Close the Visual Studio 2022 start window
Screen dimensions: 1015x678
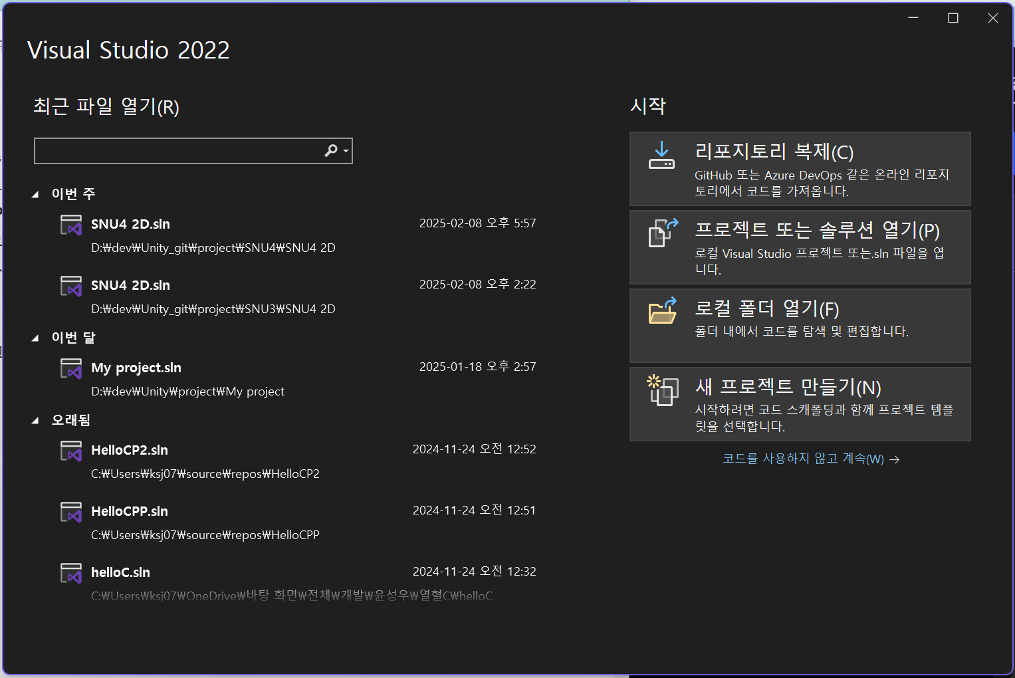993,18
